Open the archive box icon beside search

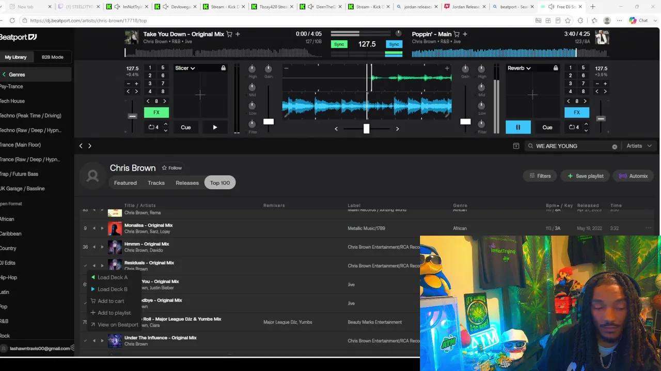pos(516,146)
